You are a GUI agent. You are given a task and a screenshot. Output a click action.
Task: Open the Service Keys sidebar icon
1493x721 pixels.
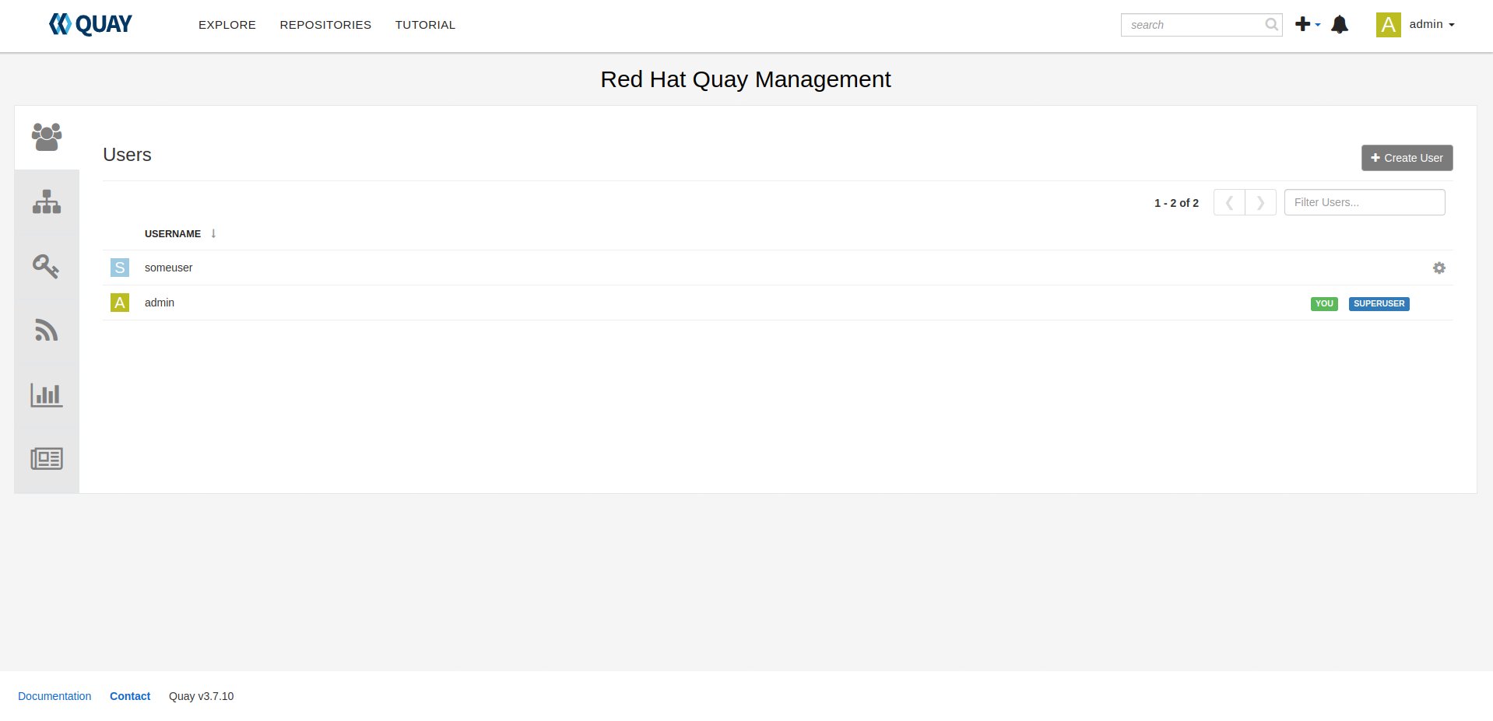coord(46,267)
